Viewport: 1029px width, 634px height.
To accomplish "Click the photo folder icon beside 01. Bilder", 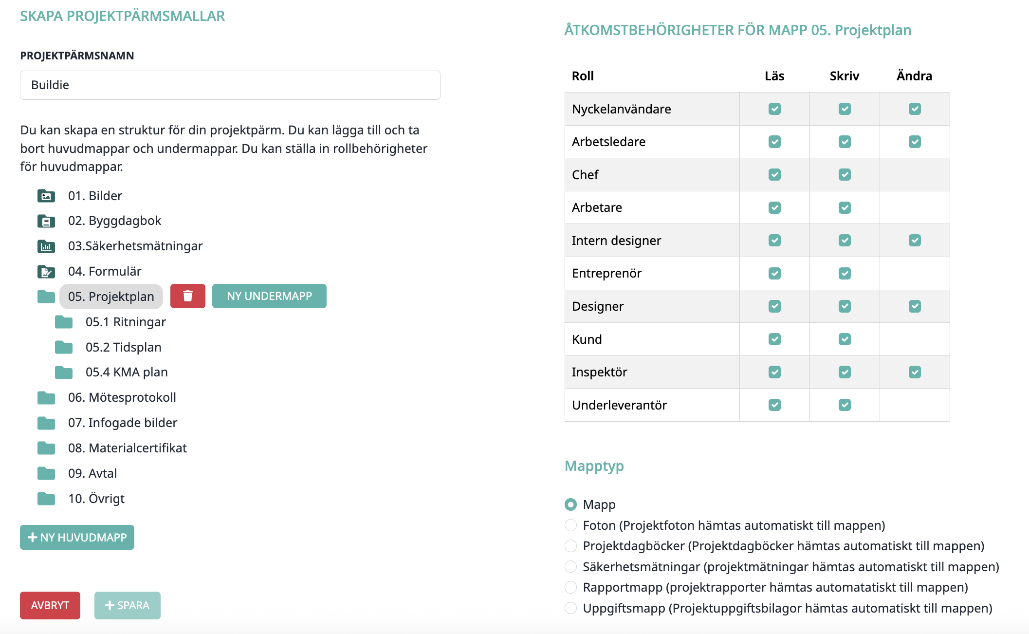I will pos(46,196).
